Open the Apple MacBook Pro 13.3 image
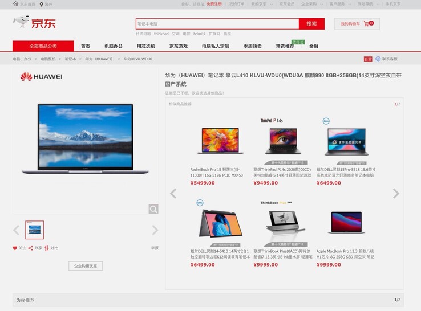The height and width of the screenshot is (311, 421). [346, 222]
